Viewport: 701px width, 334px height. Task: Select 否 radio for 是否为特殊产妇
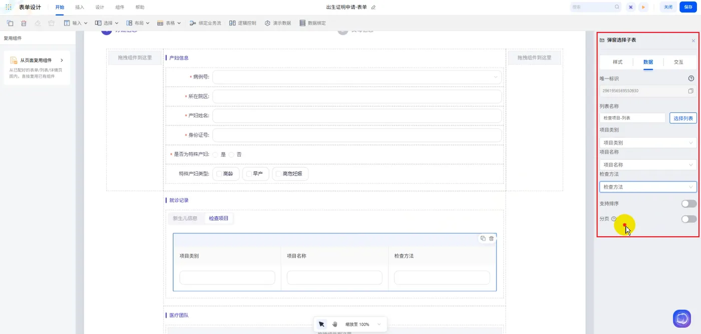[231, 154]
